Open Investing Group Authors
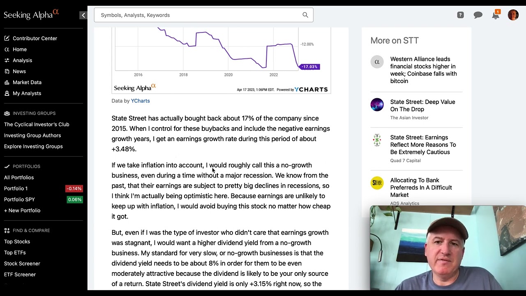This screenshot has width=526, height=296. click(x=32, y=135)
